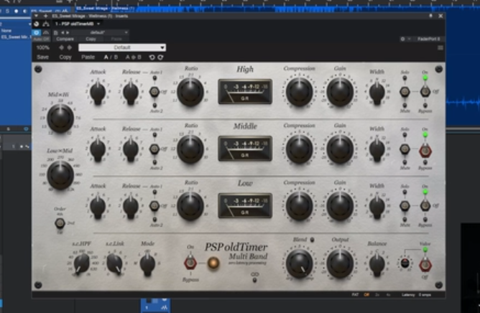Toggle the Middle band On/Bypass switch
The width and height of the screenshot is (480, 313).
coord(425,150)
